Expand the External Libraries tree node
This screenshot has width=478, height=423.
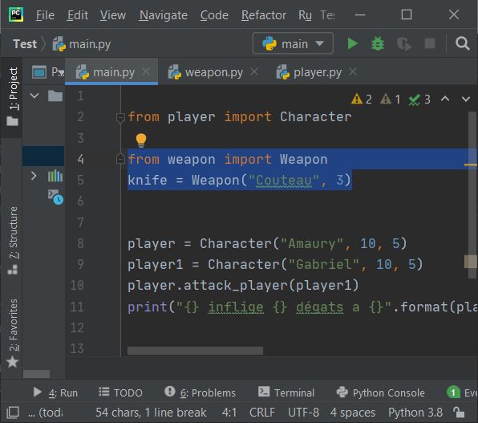coord(34,176)
